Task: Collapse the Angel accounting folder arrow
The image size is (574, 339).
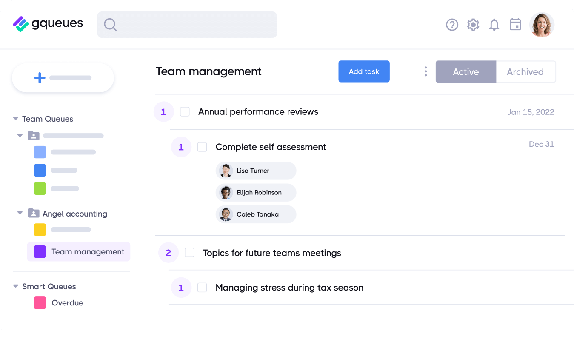Action: tap(20, 213)
